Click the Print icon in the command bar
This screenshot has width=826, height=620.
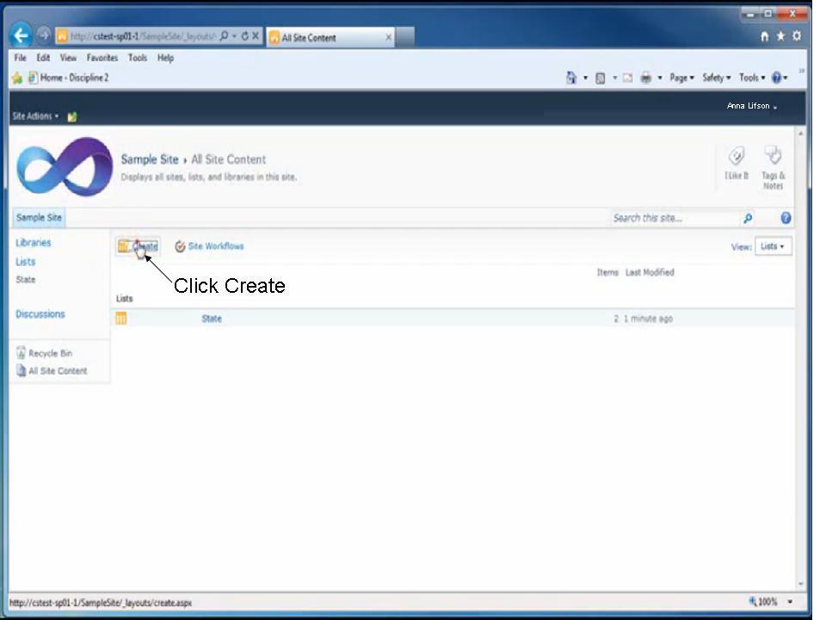coord(644,77)
